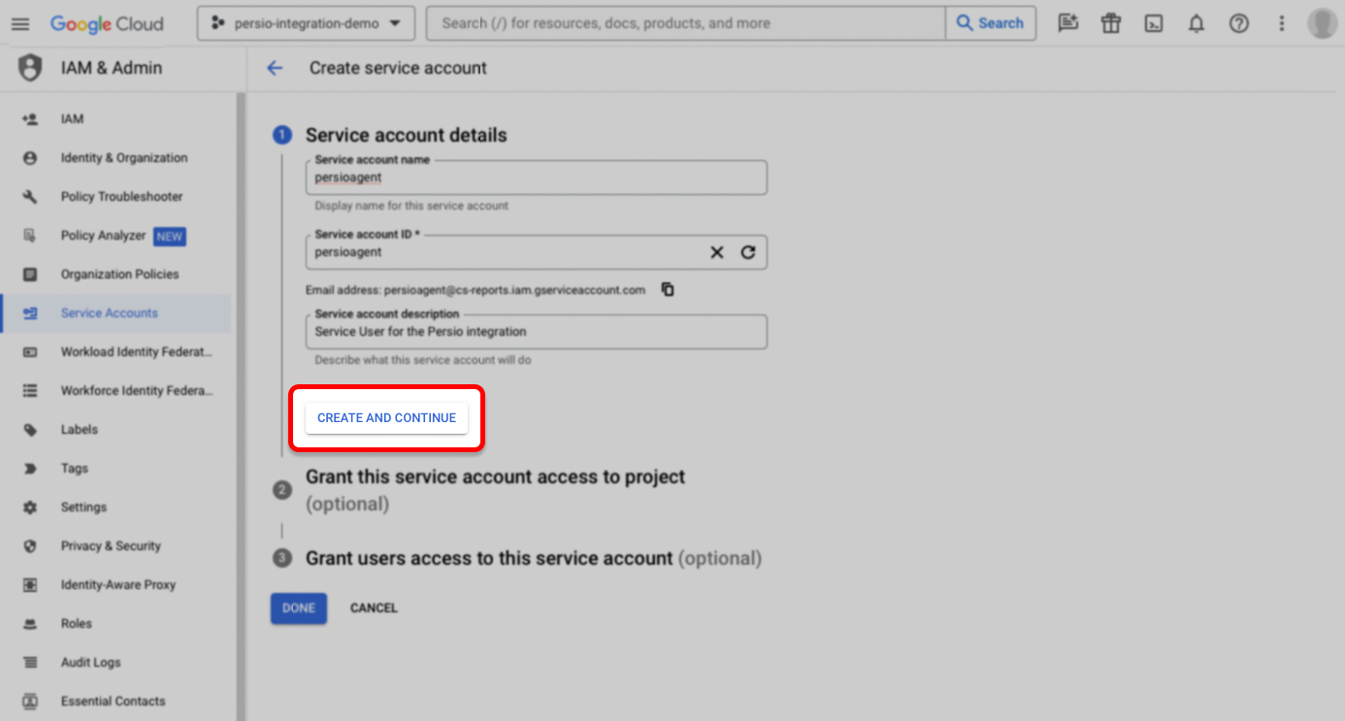The height and width of the screenshot is (721, 1345).
Task: Expand step 3 Grant users access
Action: pos(488,558)
